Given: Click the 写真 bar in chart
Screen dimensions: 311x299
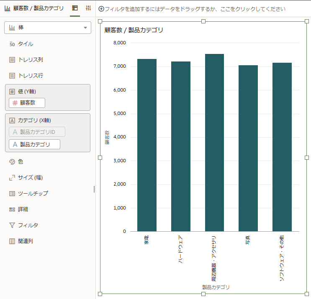Looking at the screenshot, I should (248, 148).
